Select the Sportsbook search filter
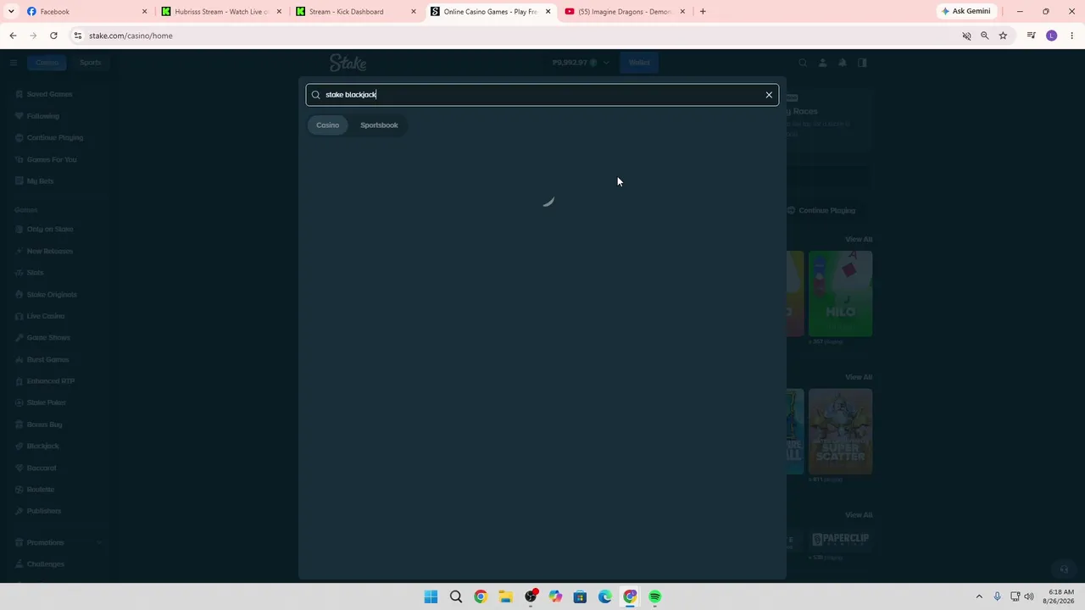Viewport: 1085px width, 610px height. 379,125
